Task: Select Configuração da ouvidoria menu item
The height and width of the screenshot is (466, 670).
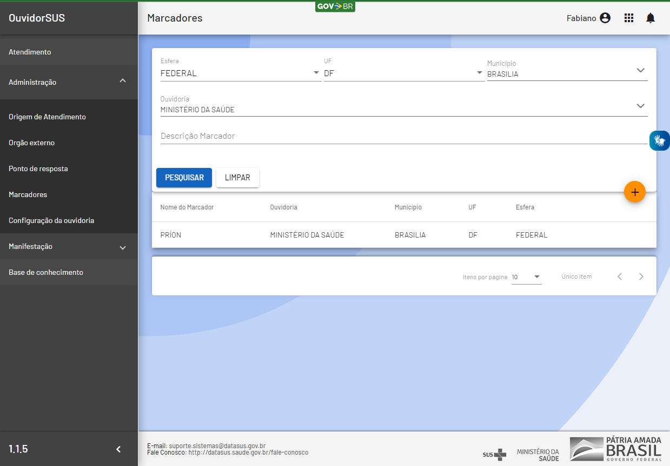Action: 51,221
